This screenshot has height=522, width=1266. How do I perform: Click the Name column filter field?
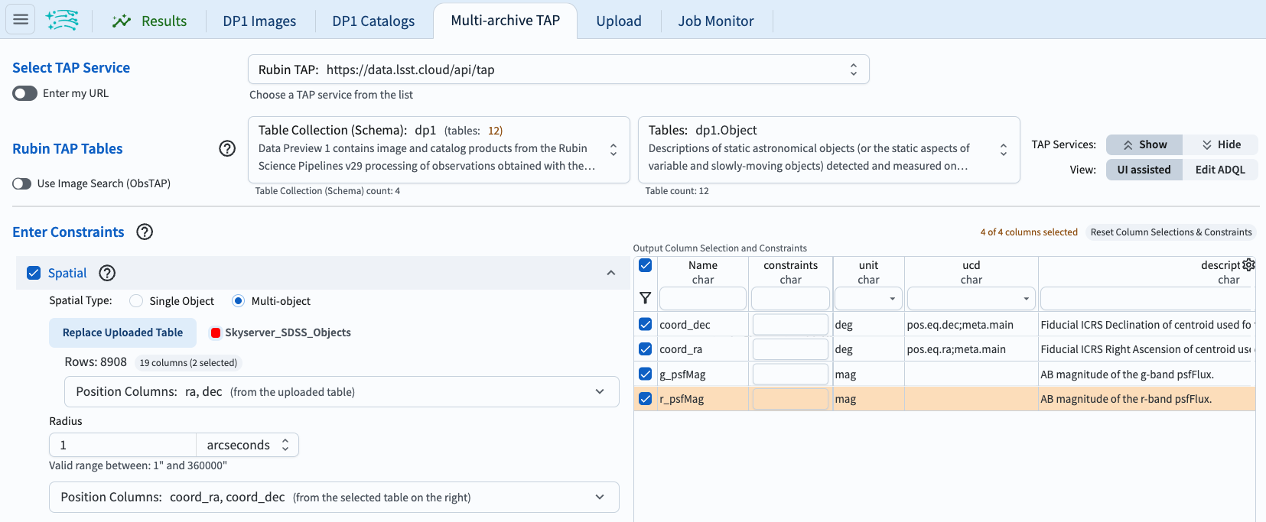(x=702, y=298)
